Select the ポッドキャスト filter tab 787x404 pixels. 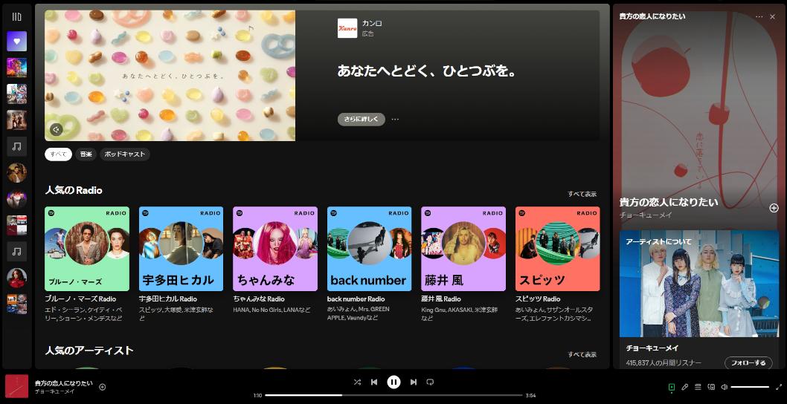pos(124,154)
